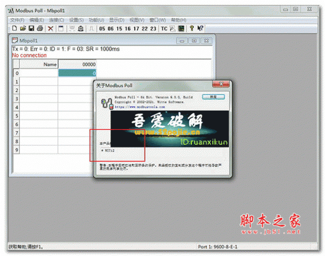Select function 06 write single register
This screenshot has width=325, height=256.
point(110,29)
